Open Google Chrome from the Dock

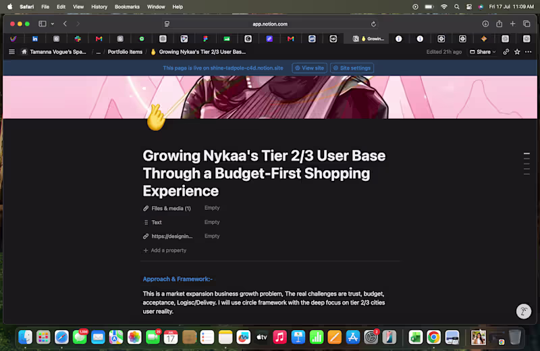pos(433,337)
